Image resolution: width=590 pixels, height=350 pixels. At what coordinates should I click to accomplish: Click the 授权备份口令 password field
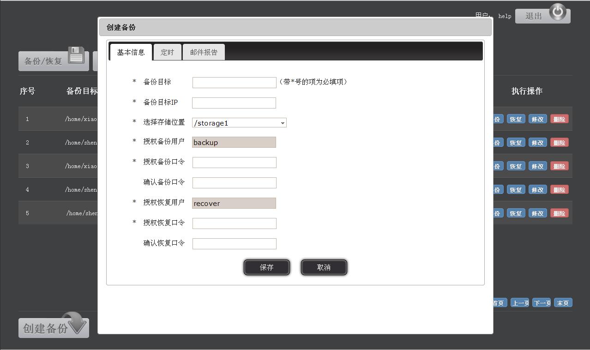point(234,163)
